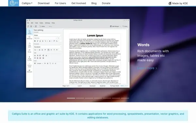Open the font family combo box
Screen dimensions: 196x123
tap(45, 38)
